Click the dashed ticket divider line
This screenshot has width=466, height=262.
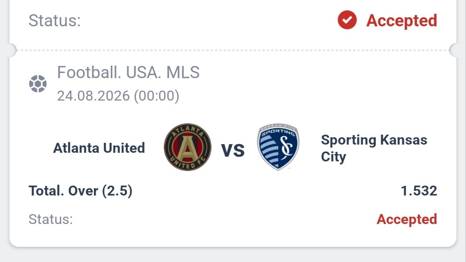[233, 50]
